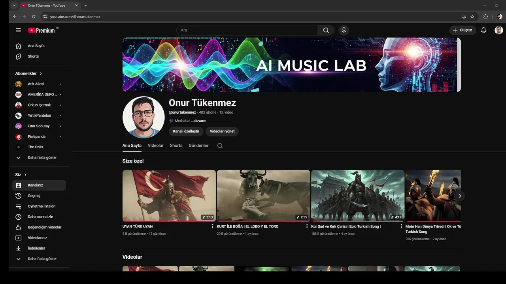Open Oynatma listeleri in sidebar
The height and width of the screenshot is (284, 506).
click(x=39, y=206)
